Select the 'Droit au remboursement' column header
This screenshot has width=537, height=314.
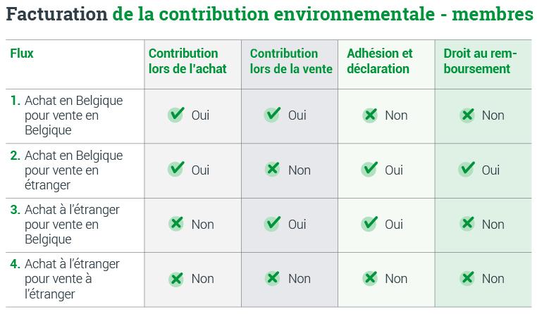tap(480, 61)
